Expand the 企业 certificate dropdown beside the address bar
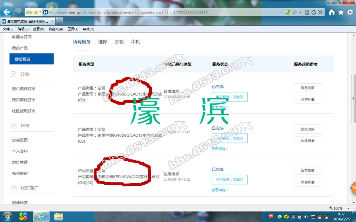This screenshot has width=356, height=222. tap(40, 12)
